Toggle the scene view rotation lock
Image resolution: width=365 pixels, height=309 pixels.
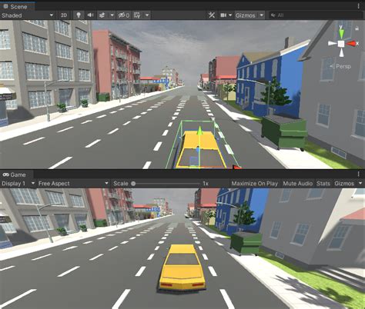[357, 28]
